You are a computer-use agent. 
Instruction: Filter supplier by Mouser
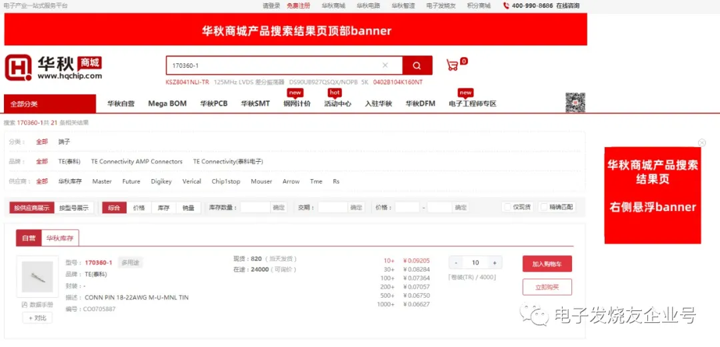click(x=261, y=181)
